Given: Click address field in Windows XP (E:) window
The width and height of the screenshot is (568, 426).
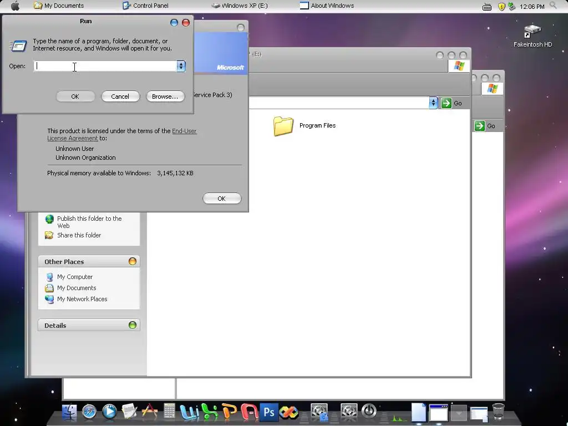Looking at the screenshot, I should pos(339,103).
